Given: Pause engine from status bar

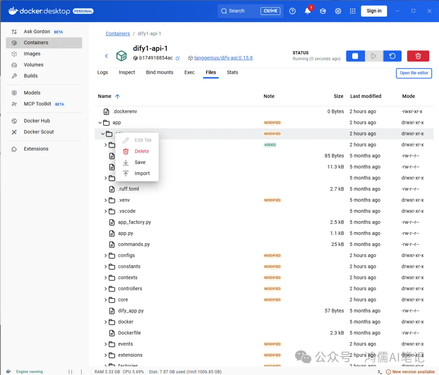Looking at the screenshot, I should coord(70,372).
